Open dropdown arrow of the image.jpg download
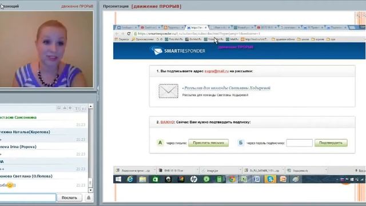 [x=240, y=171]
